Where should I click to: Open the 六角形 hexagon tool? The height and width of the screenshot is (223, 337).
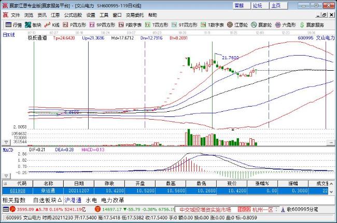tap(286, 25)
